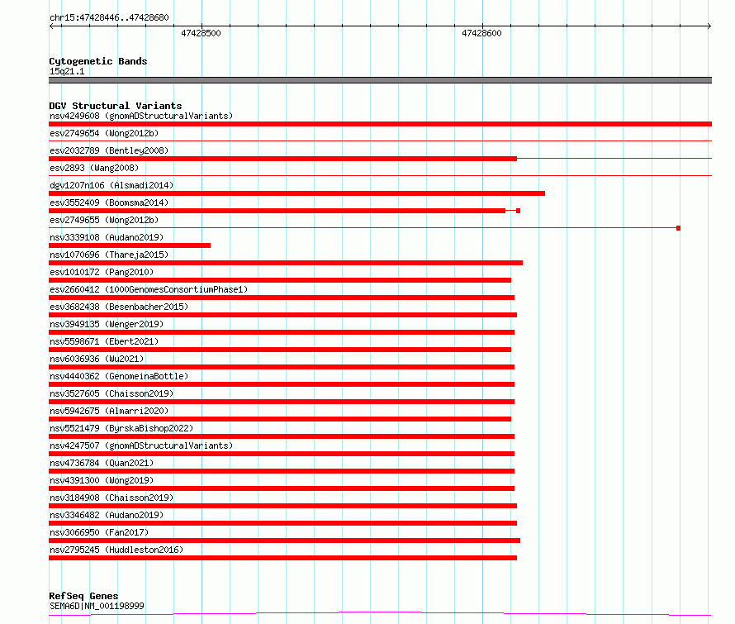
Task: Open variant nsv1070696 (Thareja2015)
Action: [x=109, y=255]
